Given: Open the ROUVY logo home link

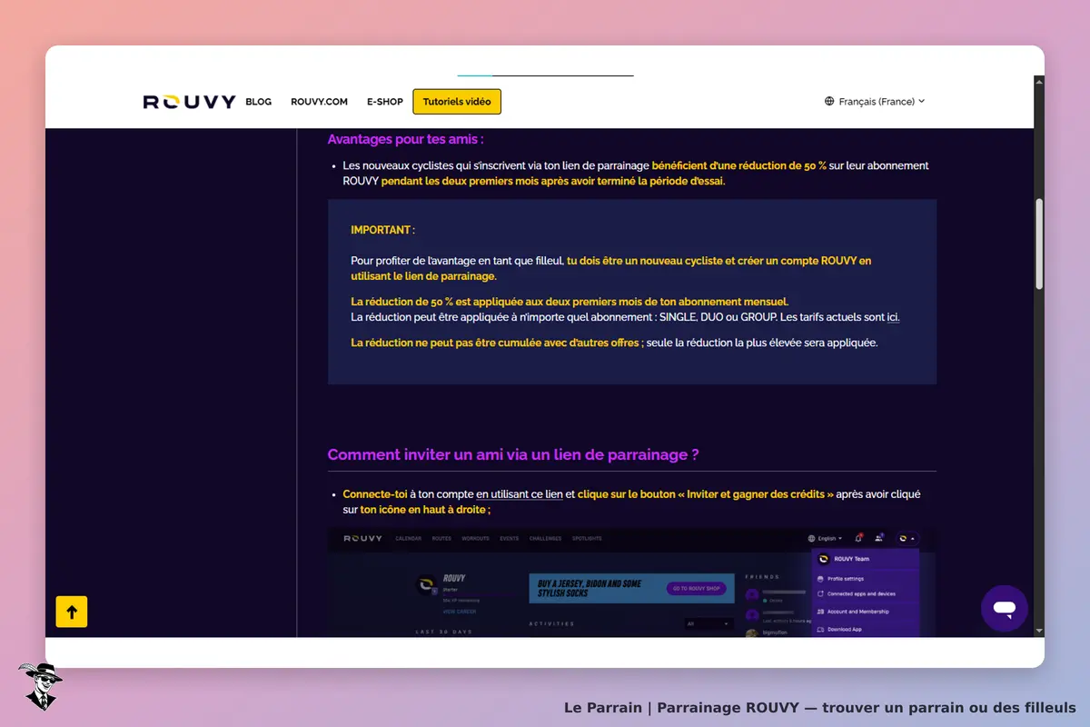Looking at the screenshot, I should click(189, 102).
